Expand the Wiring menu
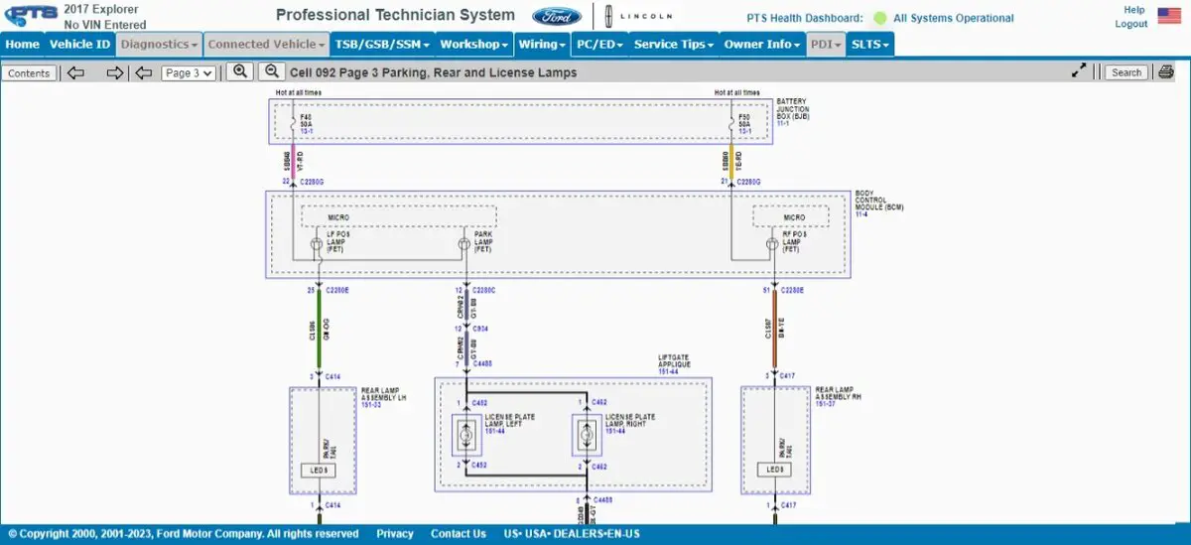Viewport: 1191px width, 545px height. 542,44
